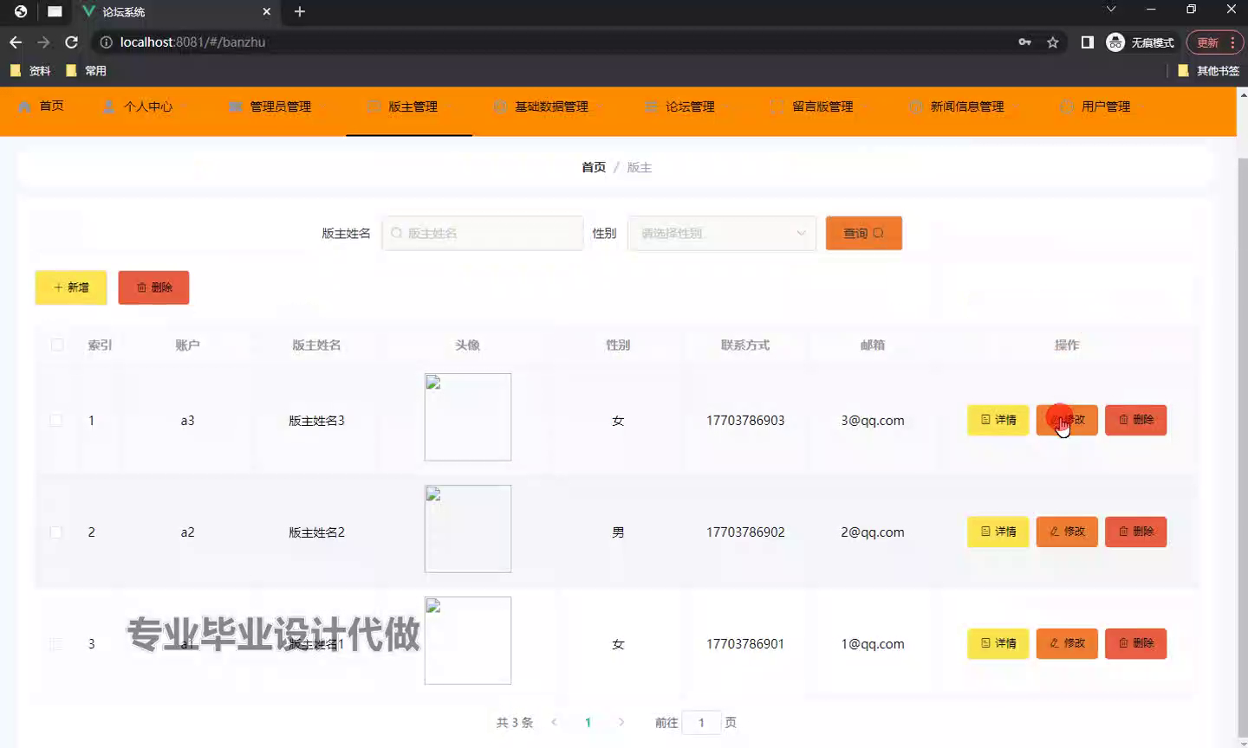Open the tab search chevron in title bar
1248x748 pixels.
pos(1111,9)
